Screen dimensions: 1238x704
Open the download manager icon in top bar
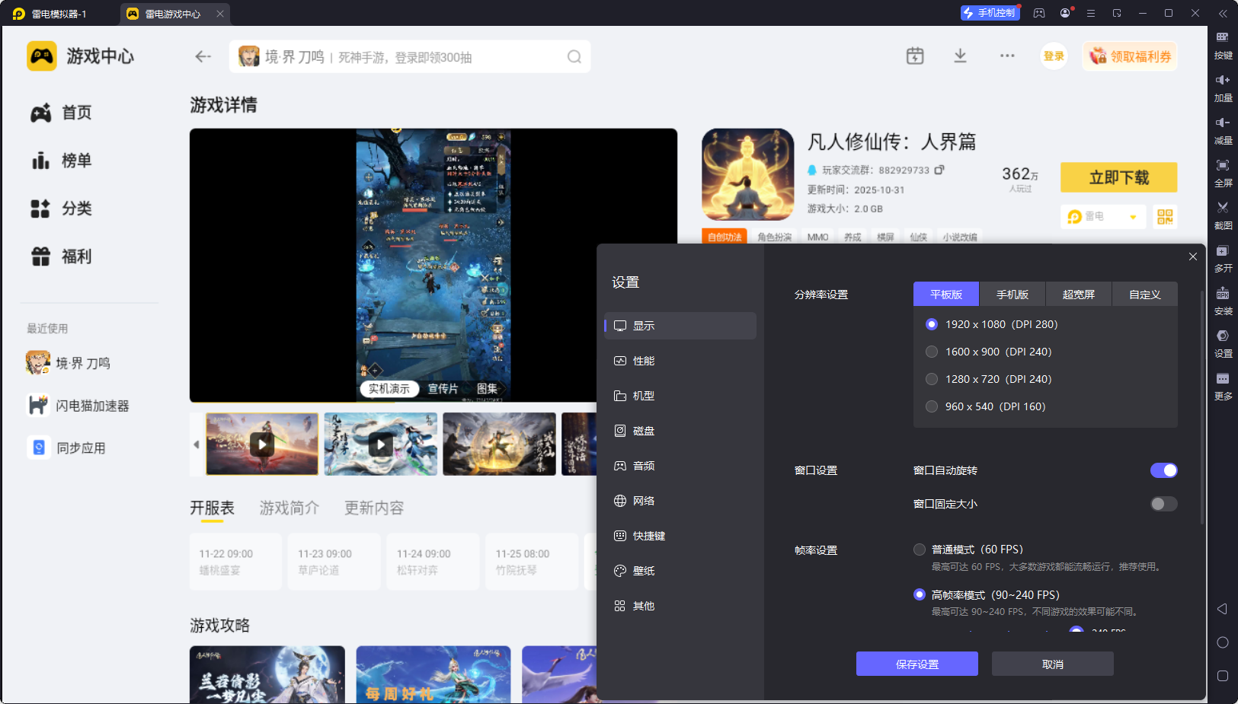pos(961,56)
